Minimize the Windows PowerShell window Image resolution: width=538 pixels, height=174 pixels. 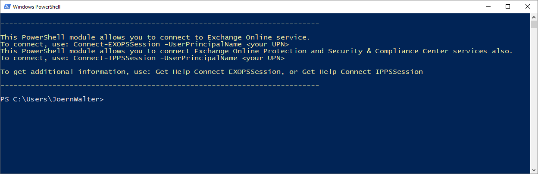488,6
